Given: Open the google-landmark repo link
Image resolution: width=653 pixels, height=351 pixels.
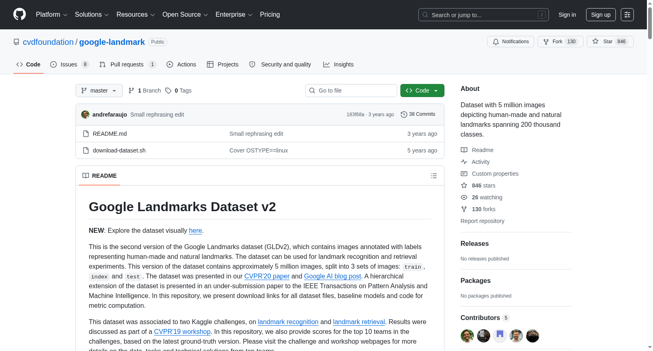Looking at the screenshot, I should (x=112, y=42).
